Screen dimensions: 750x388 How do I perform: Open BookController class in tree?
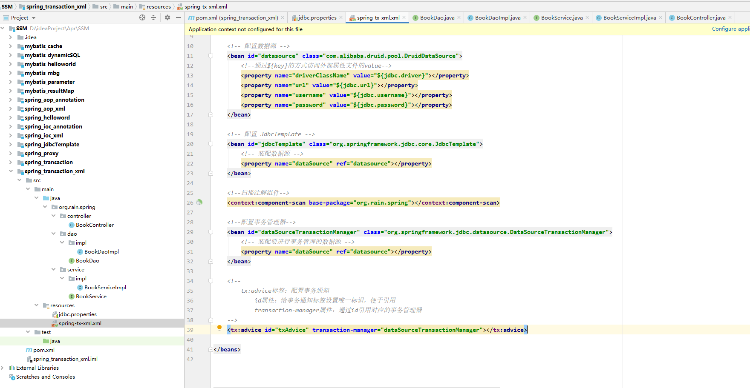[x=95, y=225]
